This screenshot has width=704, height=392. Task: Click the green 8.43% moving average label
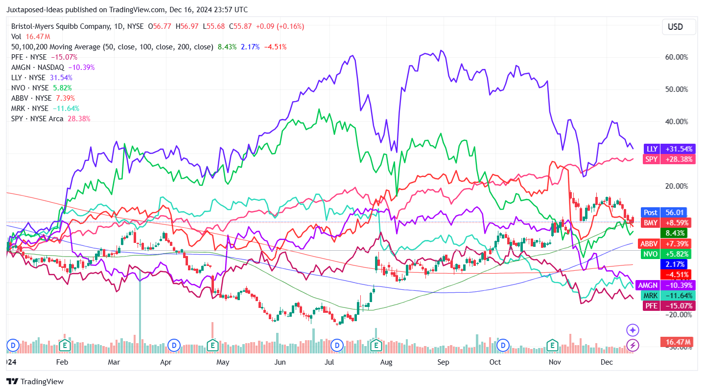pos(673,233)
